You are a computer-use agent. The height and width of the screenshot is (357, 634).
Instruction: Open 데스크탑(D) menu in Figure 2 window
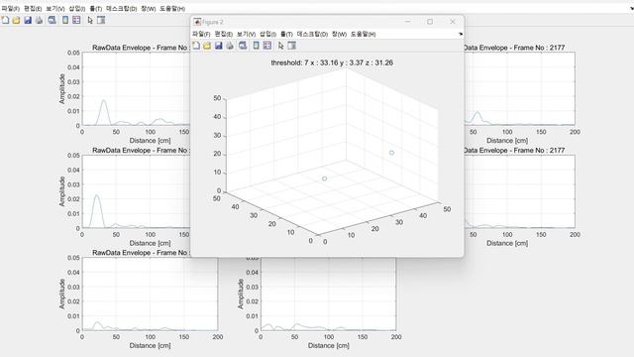pyautogui.click(x=312, y=35)
